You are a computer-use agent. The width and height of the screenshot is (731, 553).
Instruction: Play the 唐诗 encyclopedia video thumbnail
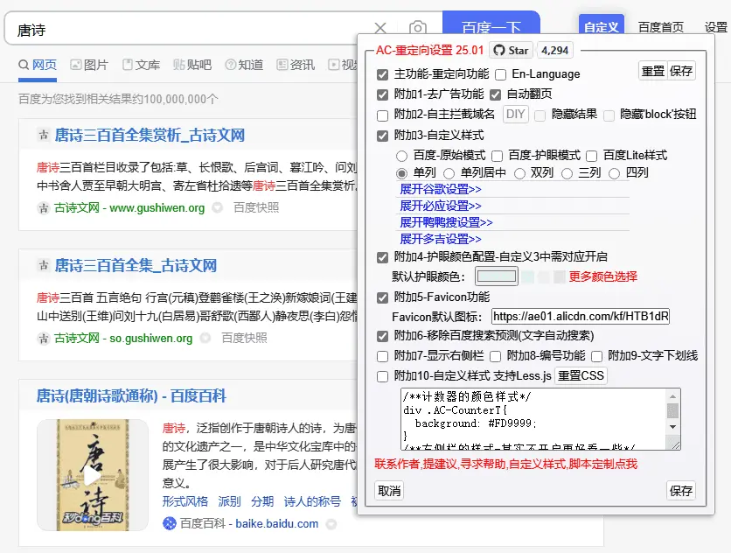93,475
